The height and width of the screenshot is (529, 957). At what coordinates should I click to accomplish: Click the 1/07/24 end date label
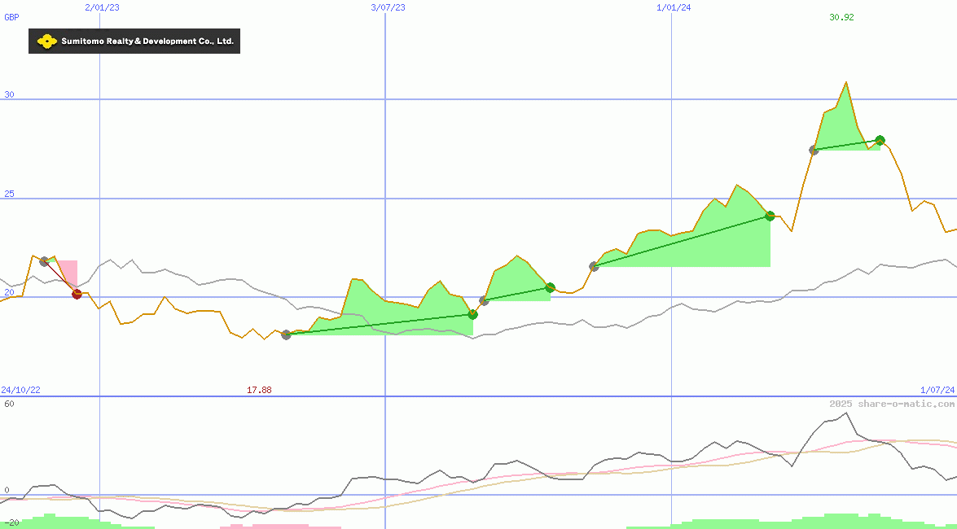pos(937,390)
